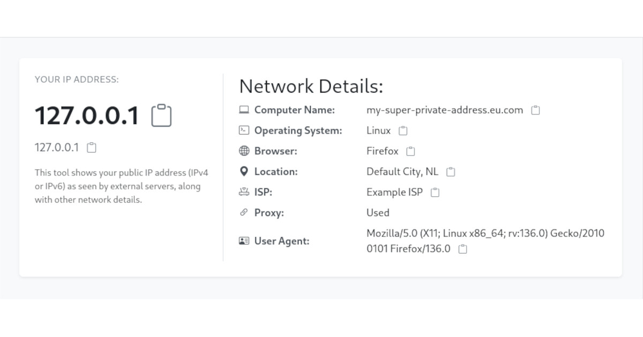Click the hostname my-super-private-address.eu.com
The image size is (643, 337).
tap(445, 110)
